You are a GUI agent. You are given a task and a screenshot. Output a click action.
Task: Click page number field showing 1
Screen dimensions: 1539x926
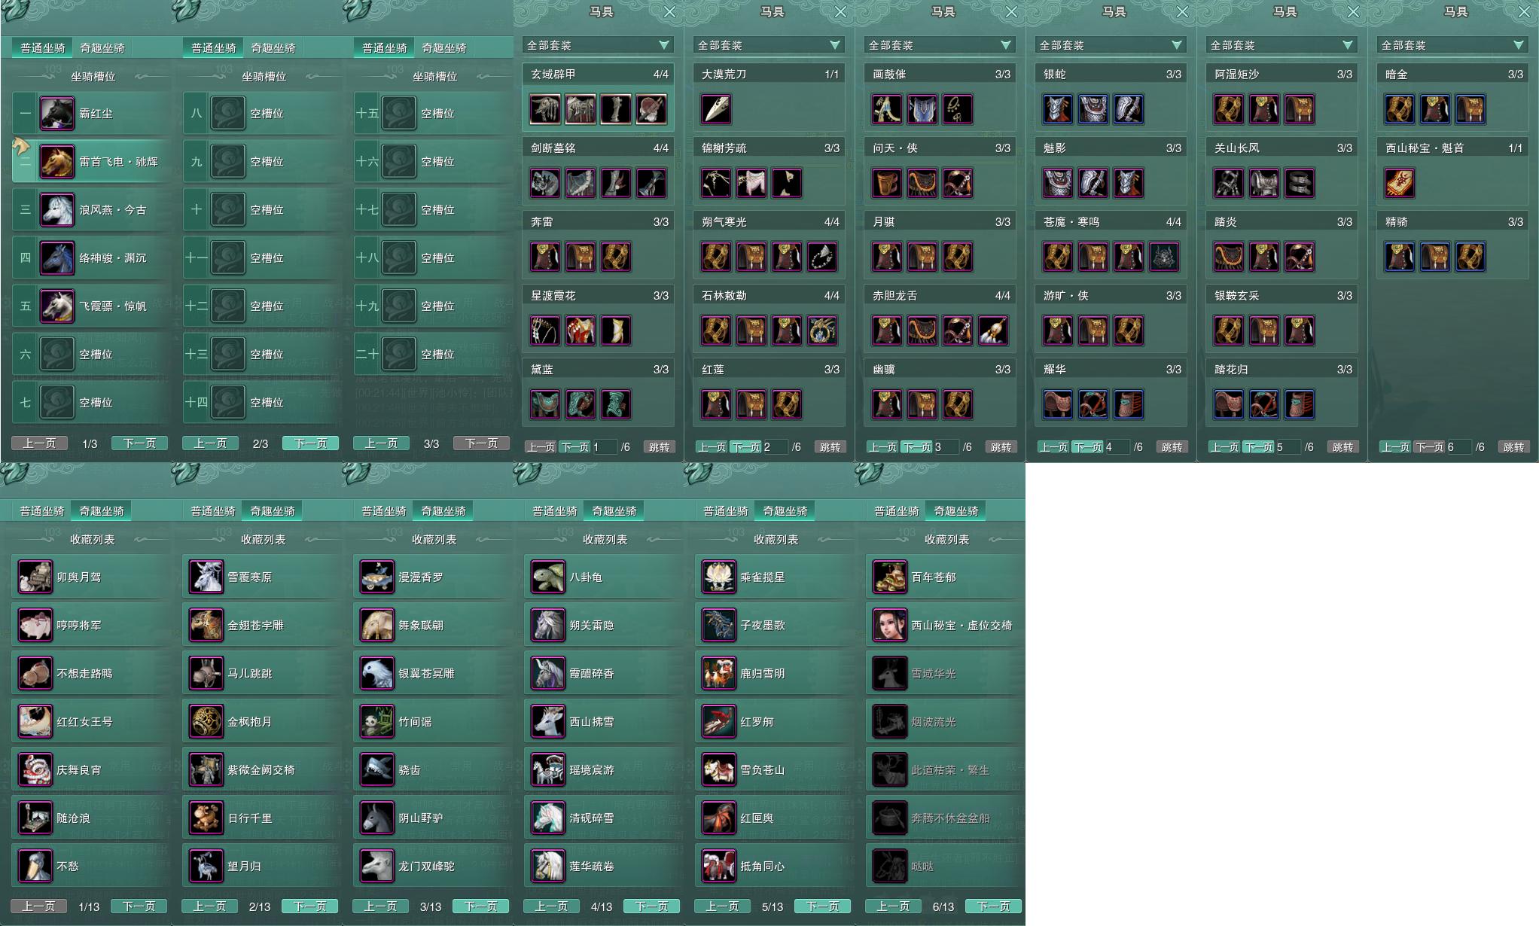click(605, 447)
